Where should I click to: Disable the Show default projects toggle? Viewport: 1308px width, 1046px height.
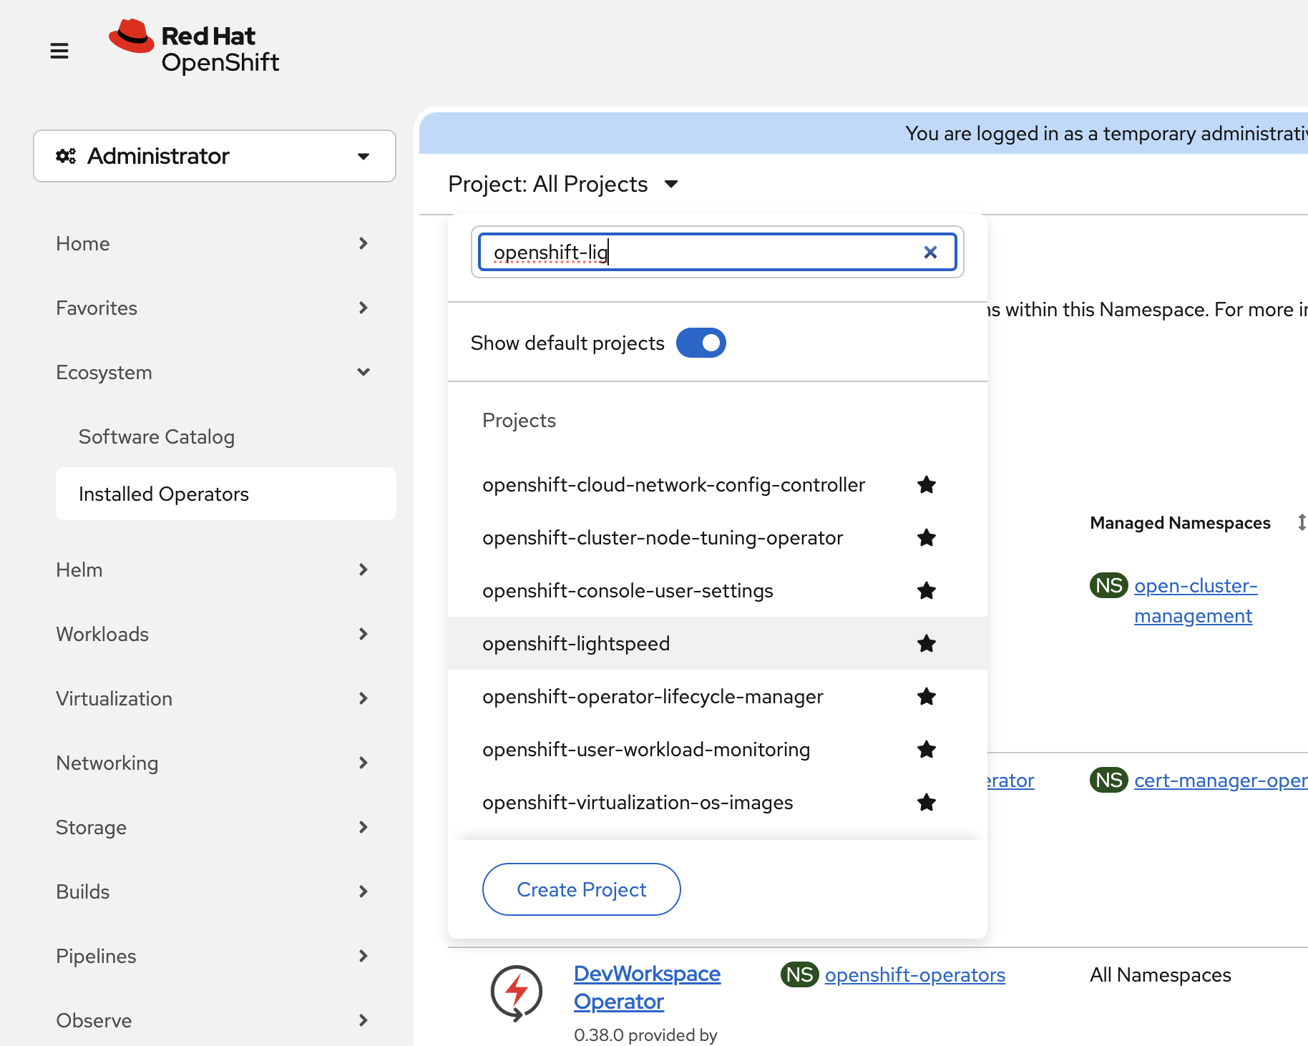(701, 343)
